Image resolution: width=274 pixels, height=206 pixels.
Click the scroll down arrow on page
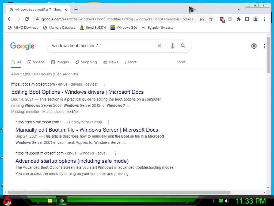268,188
